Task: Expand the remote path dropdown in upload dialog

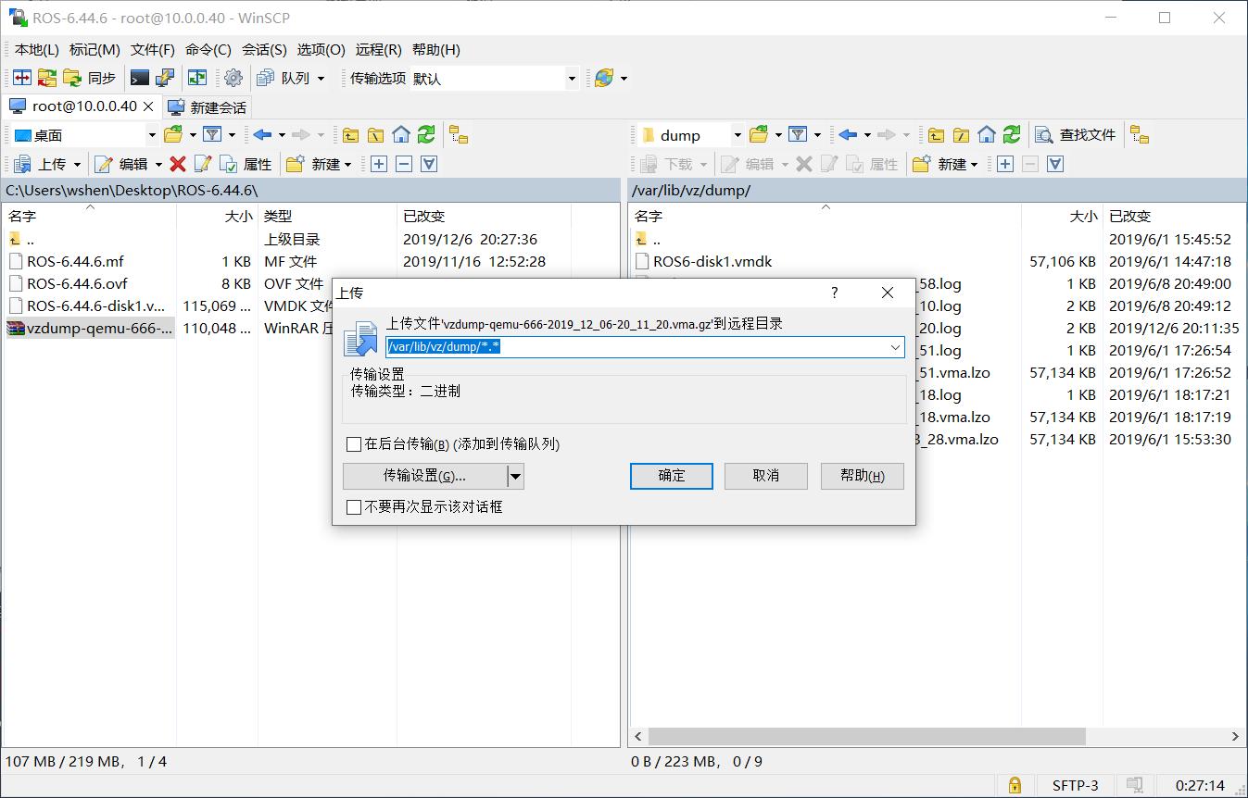Action: coord(895,346)
